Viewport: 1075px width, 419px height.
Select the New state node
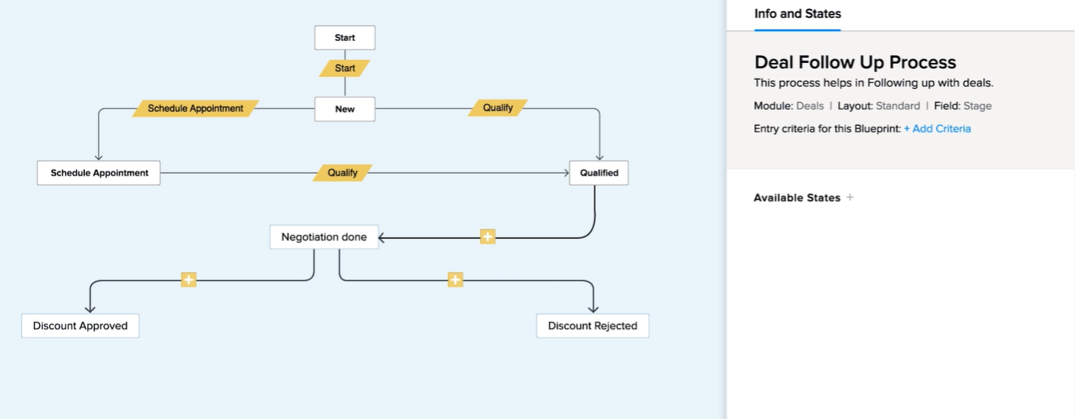[x=345, y=109]
